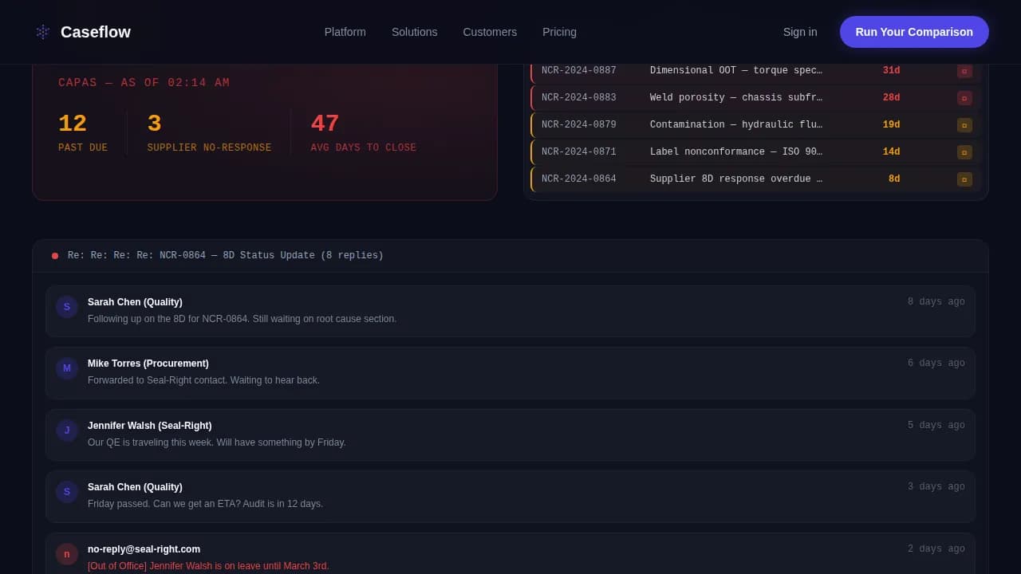The height and width of the screenshot is (574, 1021).
Task: Click the 'Friday passed' message text
Action: click(x=205, y=504)
